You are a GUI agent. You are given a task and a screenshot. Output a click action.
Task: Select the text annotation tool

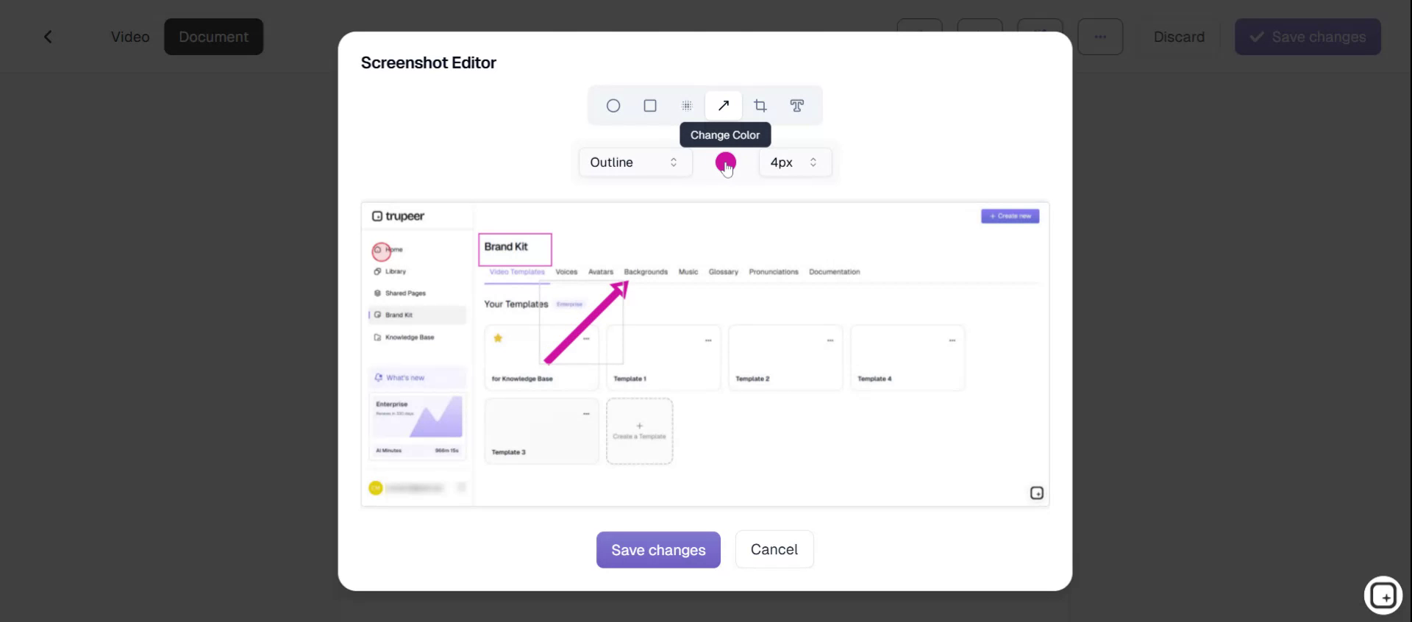[x=796, y=106]
